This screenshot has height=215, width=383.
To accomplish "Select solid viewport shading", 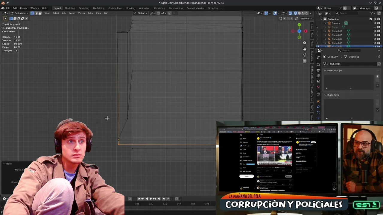I will coord(299,13).
